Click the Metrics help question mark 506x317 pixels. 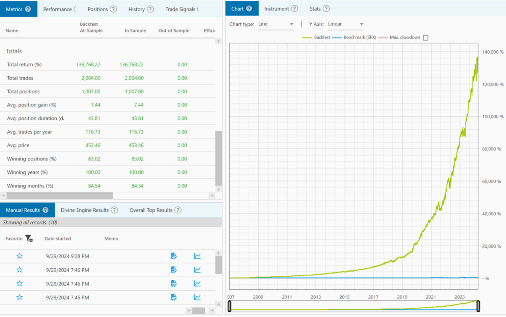pyautogui.click(x=28, y=9)
